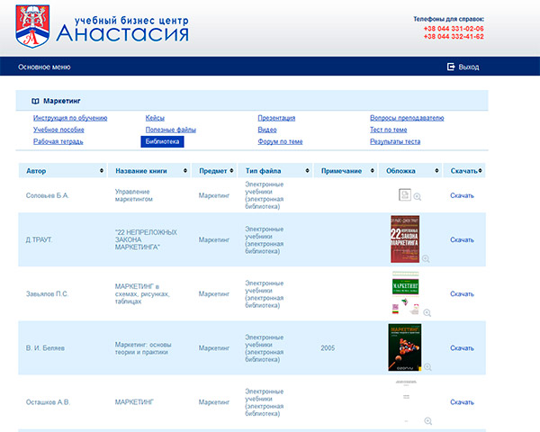
Task: Open the Полезные файлы section
Action: [170, 130]
